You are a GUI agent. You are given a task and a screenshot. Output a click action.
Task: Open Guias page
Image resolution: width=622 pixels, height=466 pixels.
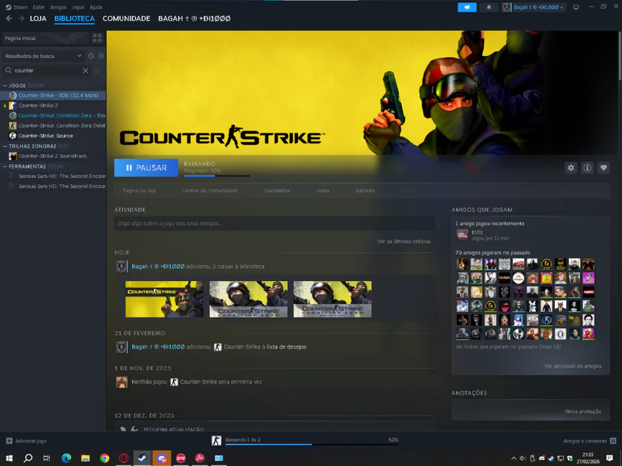323,191
